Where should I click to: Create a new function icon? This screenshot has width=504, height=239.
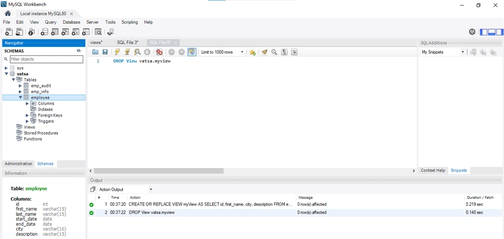(x=86, y=32)
